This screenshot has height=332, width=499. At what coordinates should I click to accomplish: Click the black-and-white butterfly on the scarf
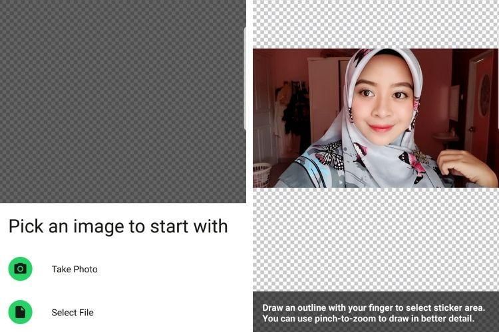pyautogui.click(x=327, y=154)
